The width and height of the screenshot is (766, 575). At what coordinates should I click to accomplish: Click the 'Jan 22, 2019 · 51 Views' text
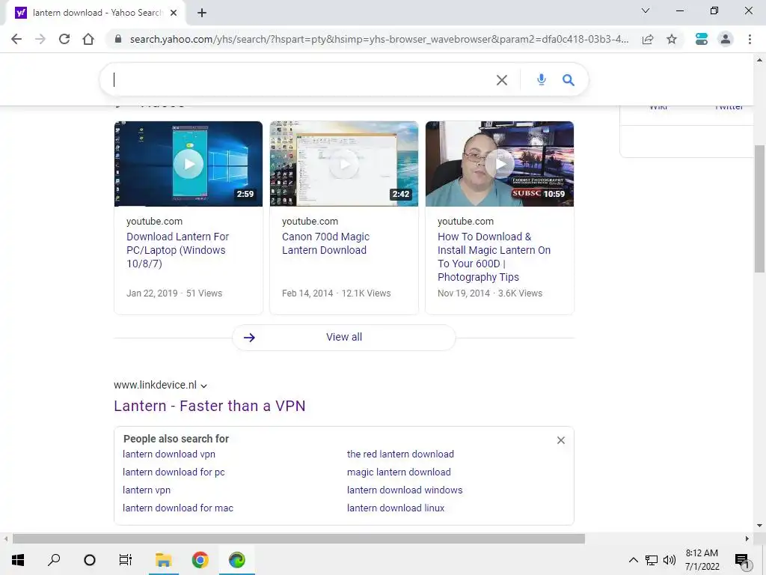point(174,293)
